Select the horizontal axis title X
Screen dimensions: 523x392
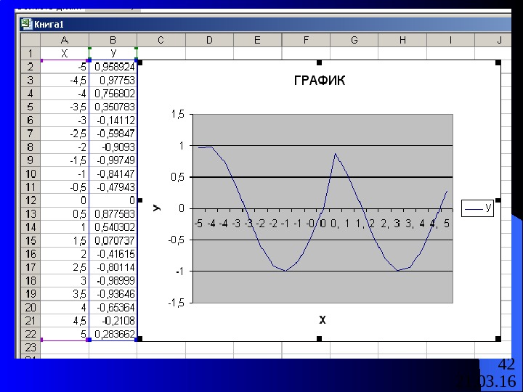(323, 320)
